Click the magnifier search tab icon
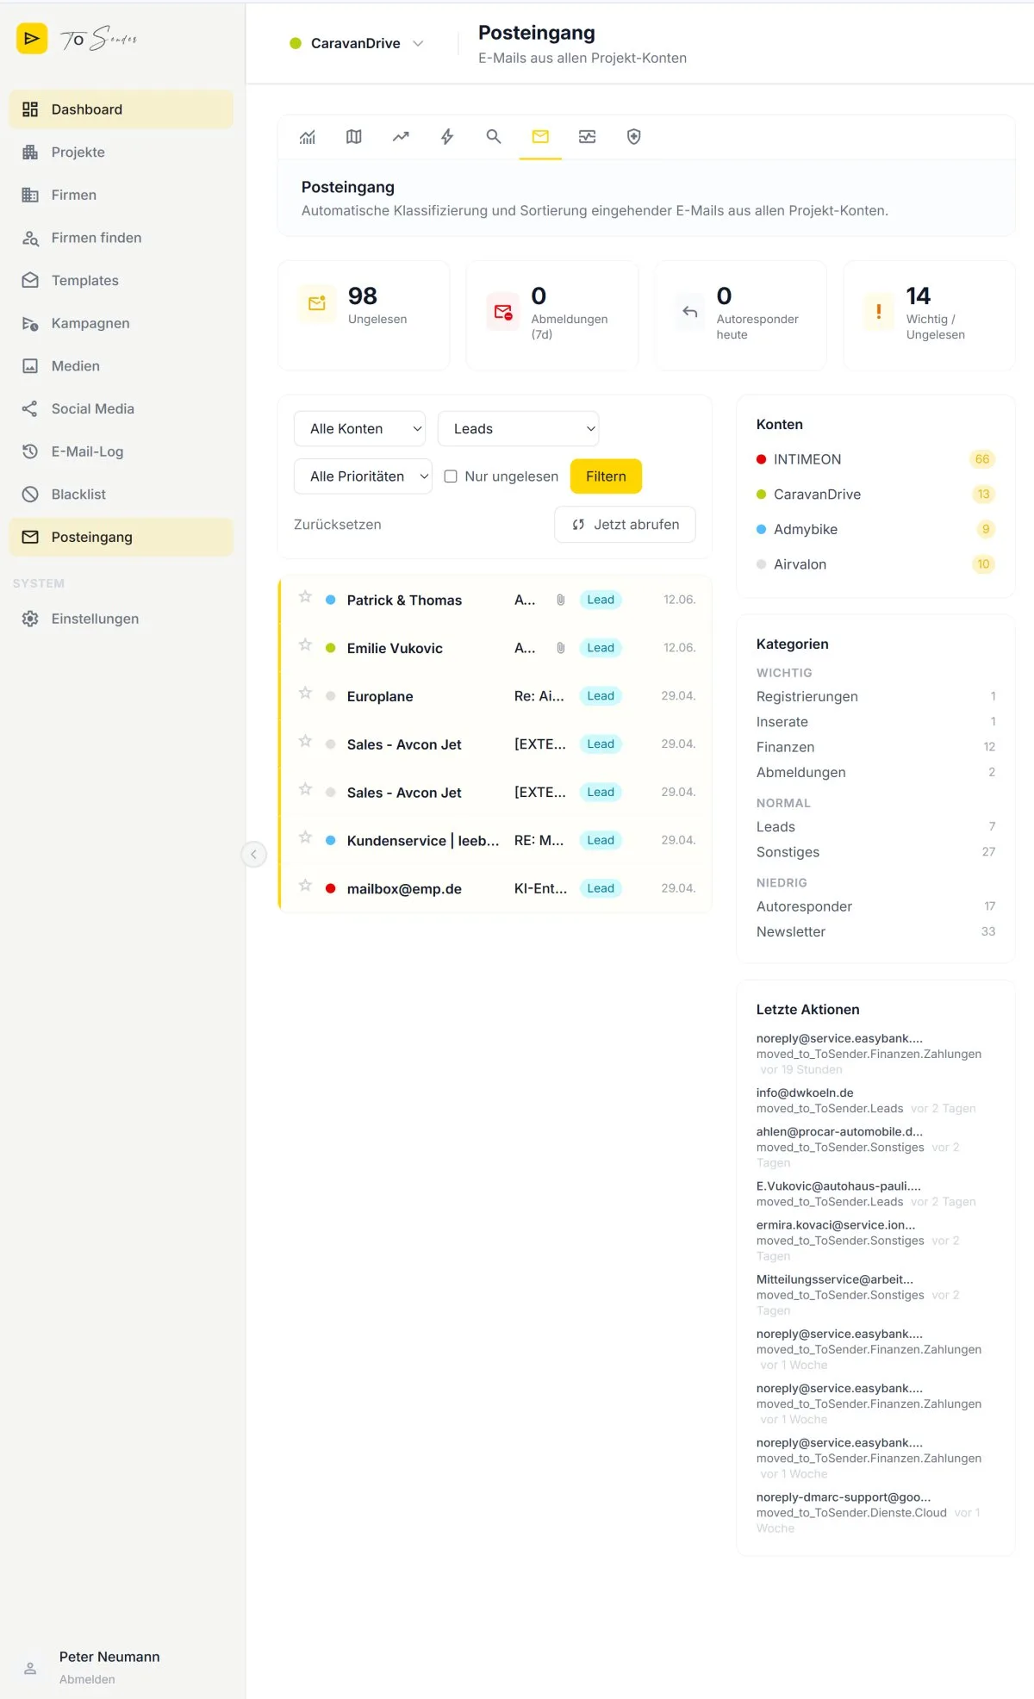Image resolution: width=1034 pixels, height=1699 pixels. (x=494, y=136)
